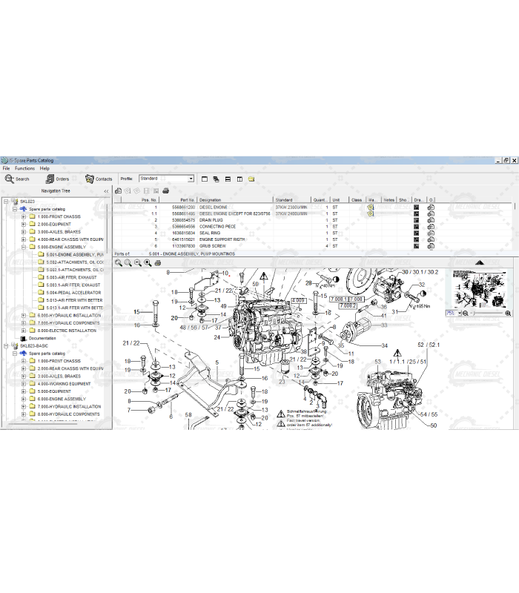519x593 pixels.
Task: Open the Functions menu
Action: (x=24, y=168)
